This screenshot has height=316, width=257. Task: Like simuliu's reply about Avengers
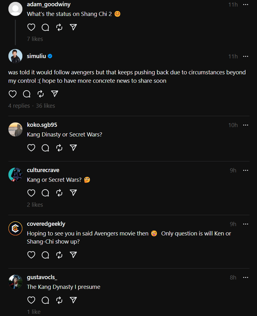coord(12,94)
